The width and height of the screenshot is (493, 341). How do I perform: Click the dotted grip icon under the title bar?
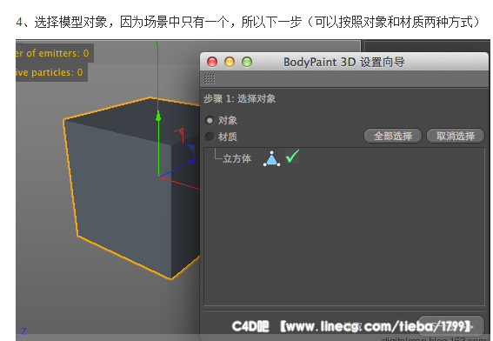pyautogui.click(x=210, y=79)
